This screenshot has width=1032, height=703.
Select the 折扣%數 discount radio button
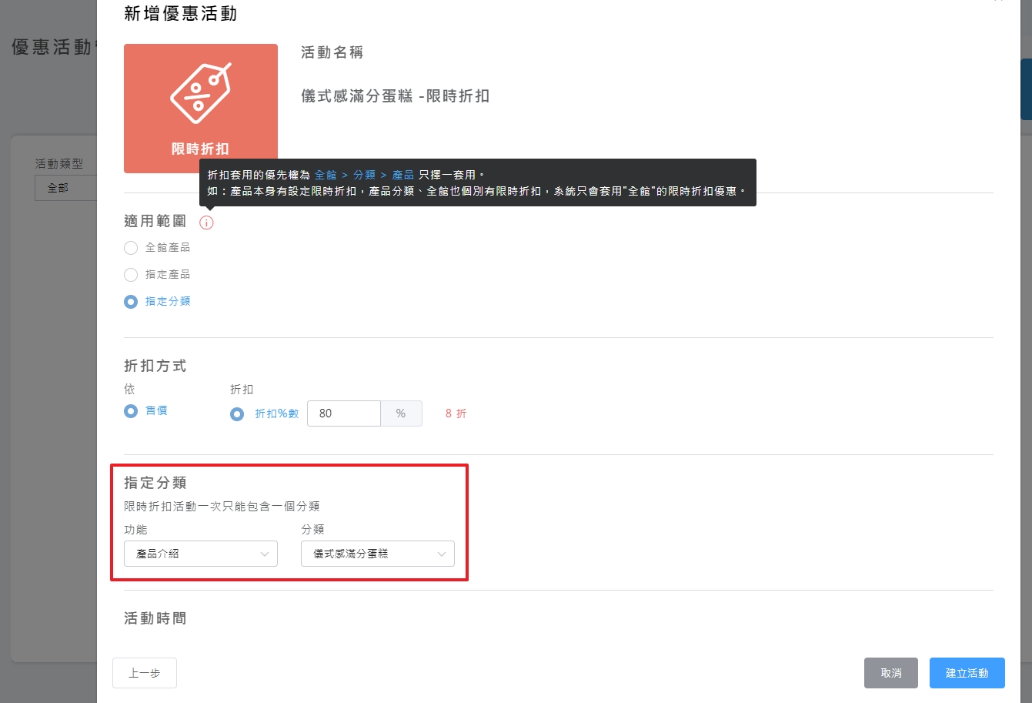click(x=237, y=414)
